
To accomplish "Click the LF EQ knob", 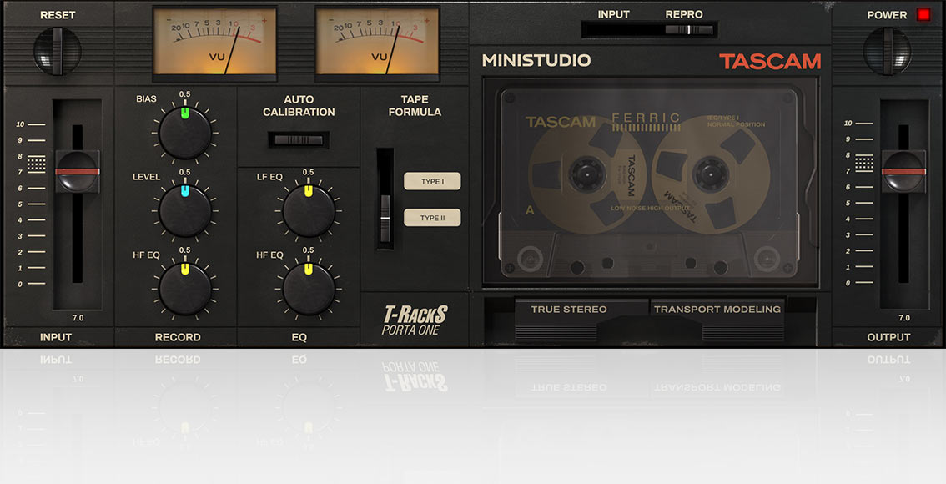I will [x=309, y=210].
